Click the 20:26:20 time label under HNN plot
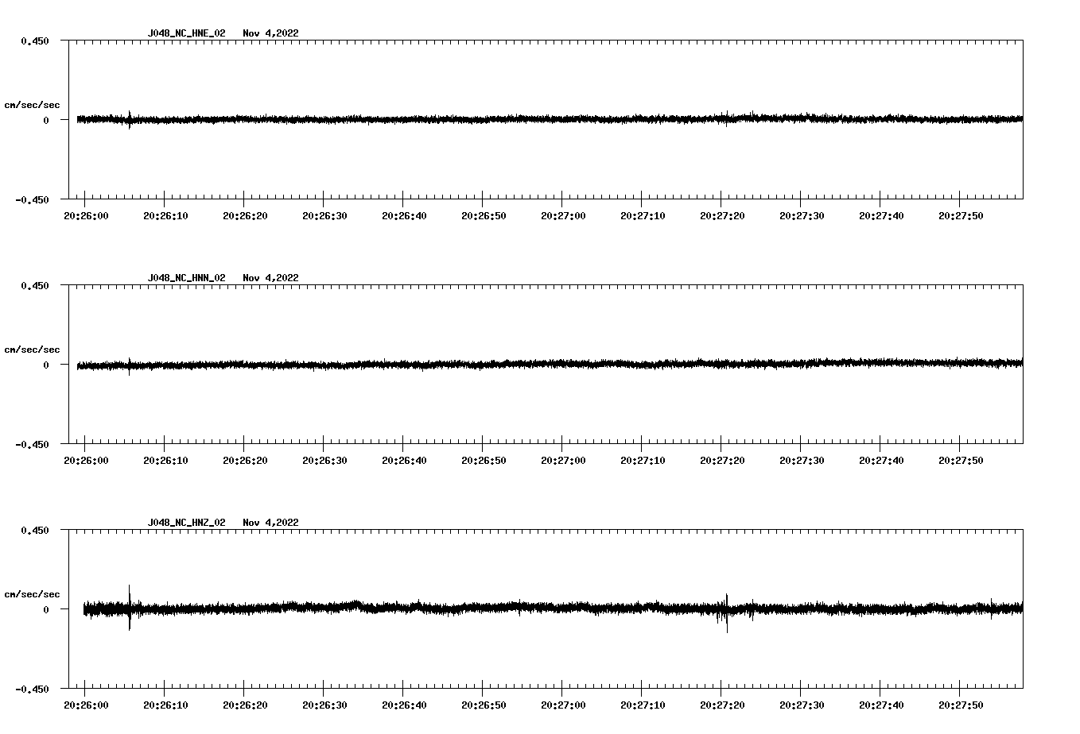The height and width of the screenshot is (734, 1080). (x=245, y=461)
